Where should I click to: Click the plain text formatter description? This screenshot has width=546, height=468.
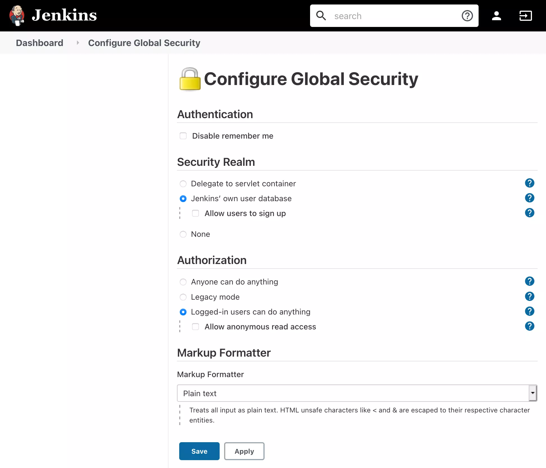click(x=360, y=415)
